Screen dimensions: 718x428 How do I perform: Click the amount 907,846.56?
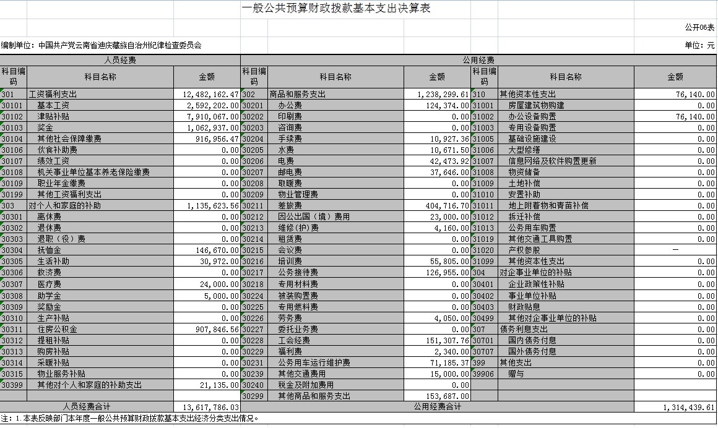[x=207, y=329]
